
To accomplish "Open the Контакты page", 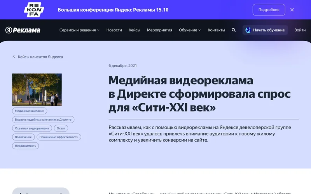I will [x=216, y=30].
